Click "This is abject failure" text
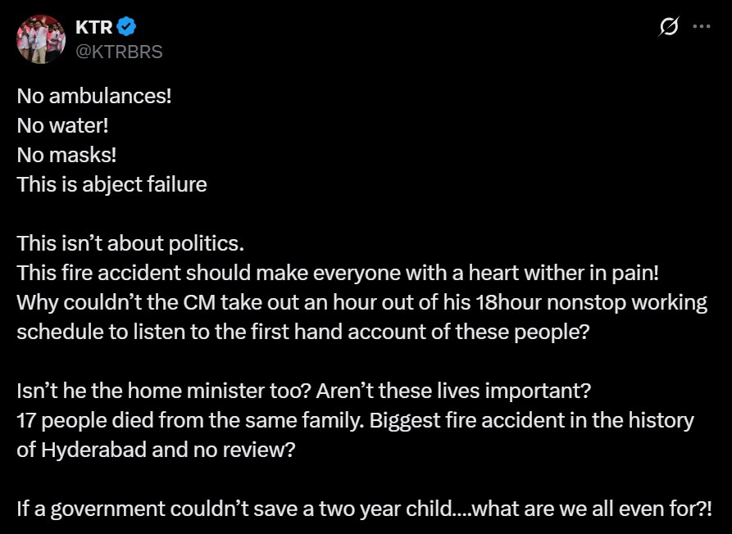732x534 pixels. pyautogui.click(x=111, y=184)
